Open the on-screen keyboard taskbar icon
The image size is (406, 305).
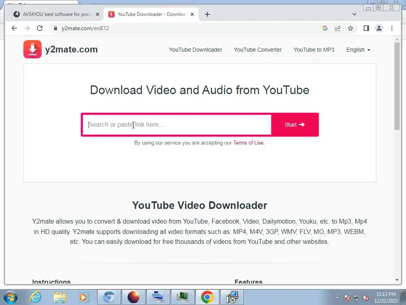point(158,297)
